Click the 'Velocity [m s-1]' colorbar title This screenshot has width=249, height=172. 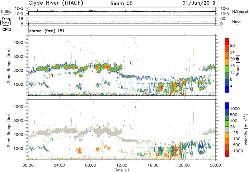click(246, 129)
